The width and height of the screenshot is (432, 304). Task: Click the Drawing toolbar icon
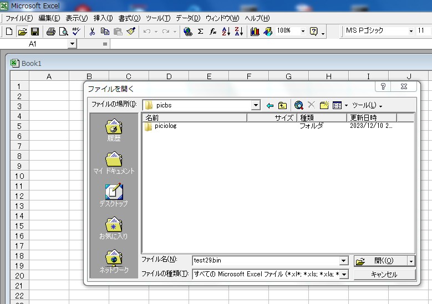coord(267,32)
